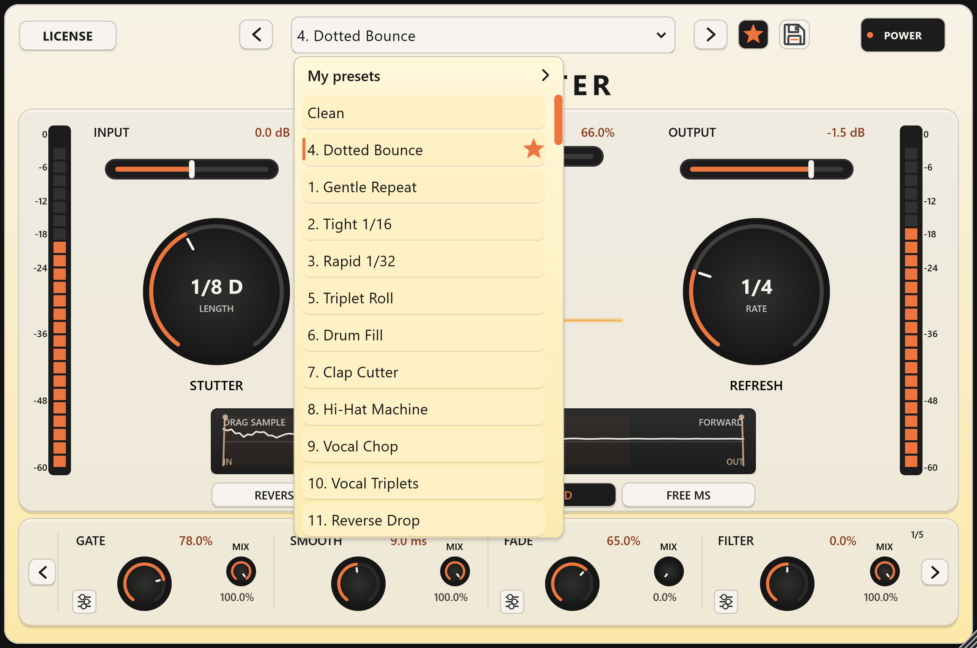The width and height of the screenshot is (977, 648).
Task: Click the favorite star icon in top bar
Action: (x=753, y=35)
